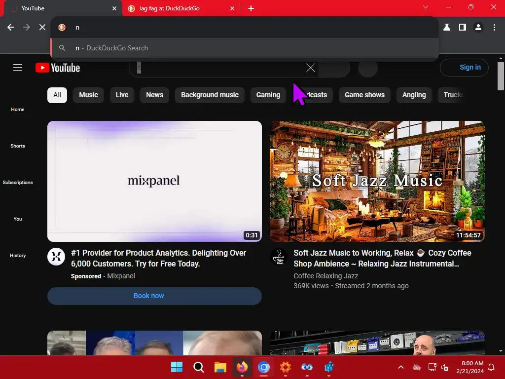Select the Live filter chip
Viewport: 505px width, 379px height.
pyautogui.click(x=122, y=95)
